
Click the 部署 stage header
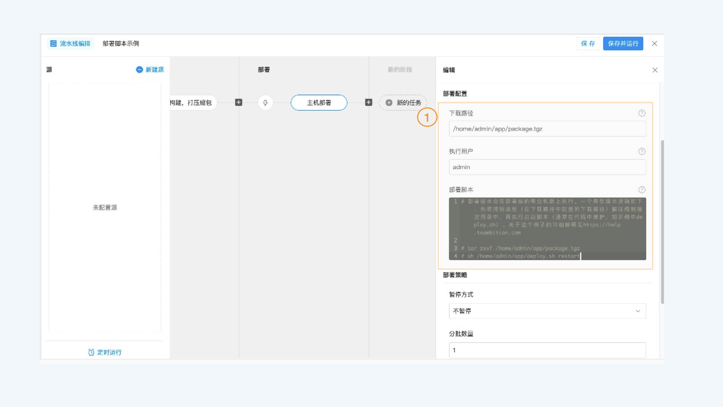[264, 70]
